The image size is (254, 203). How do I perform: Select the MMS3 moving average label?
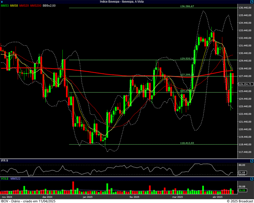click(x=5, y=6)
